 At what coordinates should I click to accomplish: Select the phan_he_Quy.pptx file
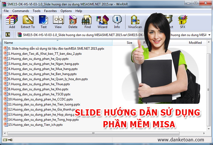tap(36, 59)
